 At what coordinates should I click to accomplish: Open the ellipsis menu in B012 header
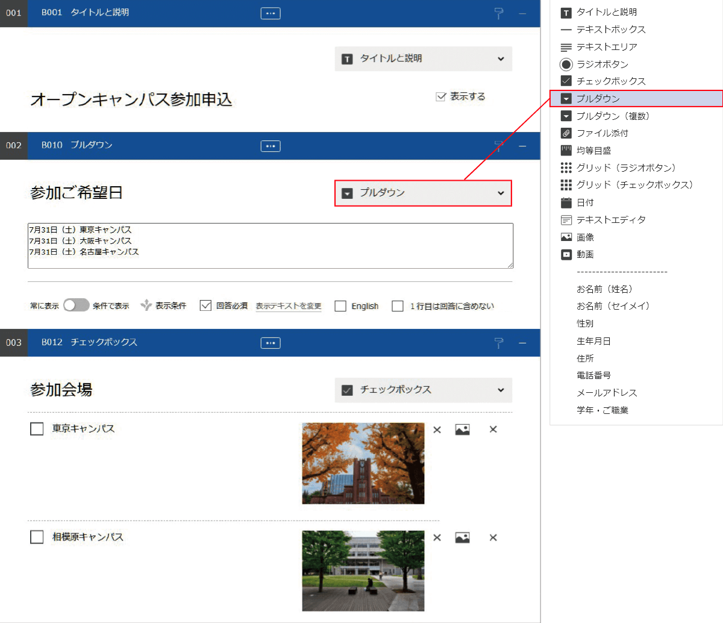coord(271,343)
